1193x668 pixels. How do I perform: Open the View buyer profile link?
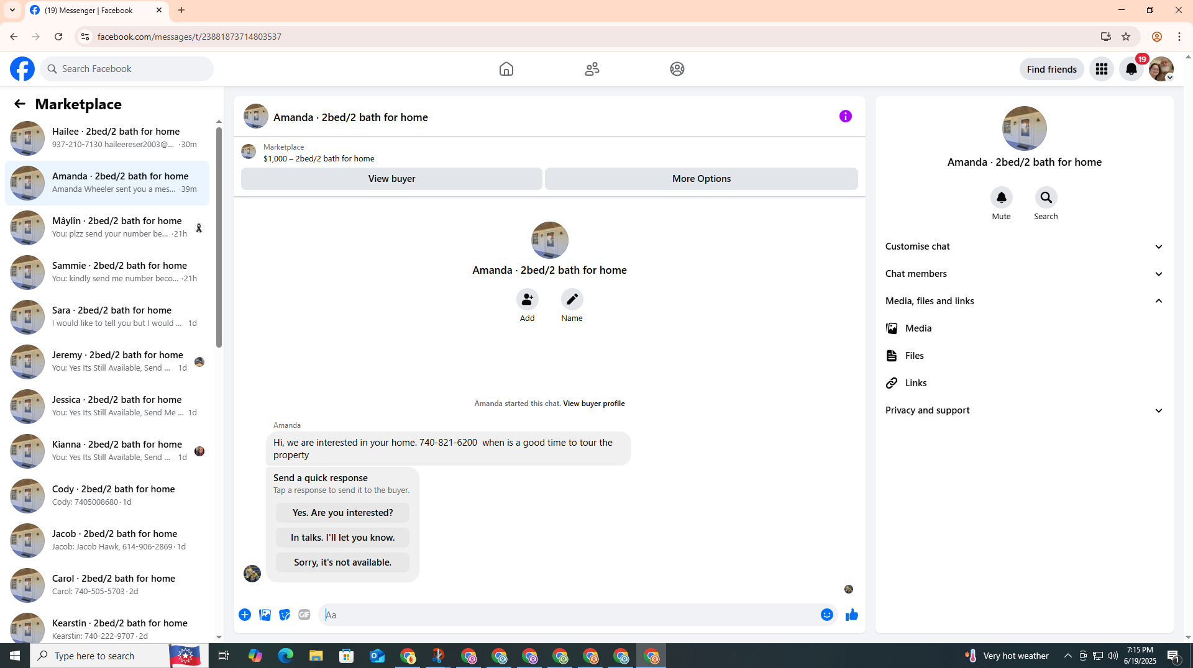(594, 404)
